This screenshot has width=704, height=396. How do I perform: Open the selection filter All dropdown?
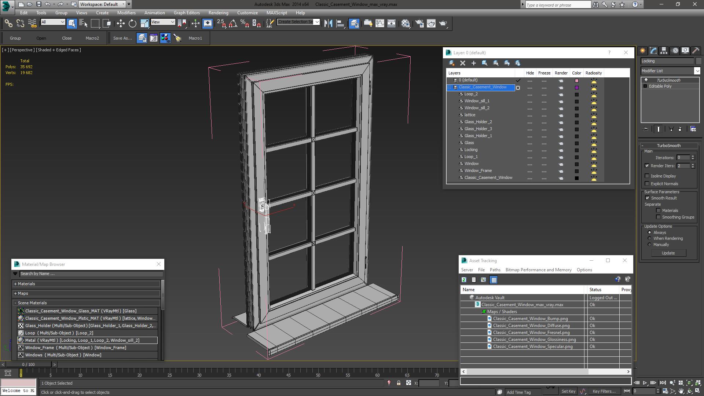pos(53,22)
